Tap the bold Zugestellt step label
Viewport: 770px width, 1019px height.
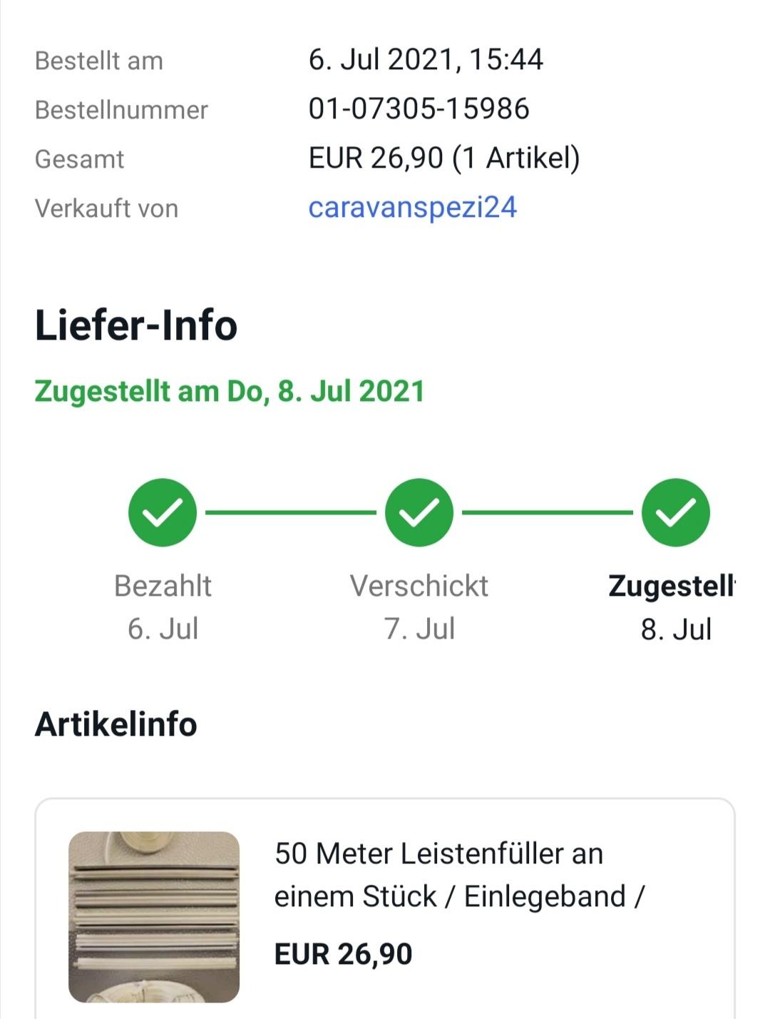pos(671,586)
